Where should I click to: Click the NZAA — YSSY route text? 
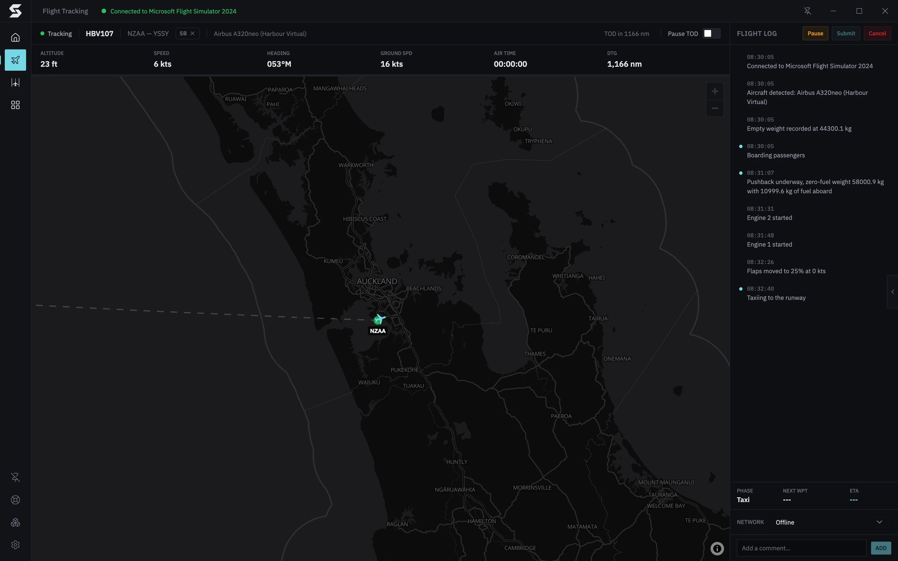148,33
